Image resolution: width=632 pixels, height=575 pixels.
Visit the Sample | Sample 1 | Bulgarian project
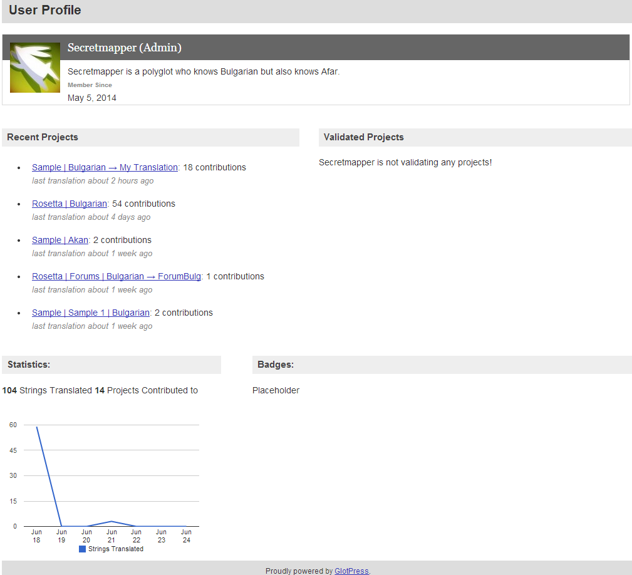point(91,313)
